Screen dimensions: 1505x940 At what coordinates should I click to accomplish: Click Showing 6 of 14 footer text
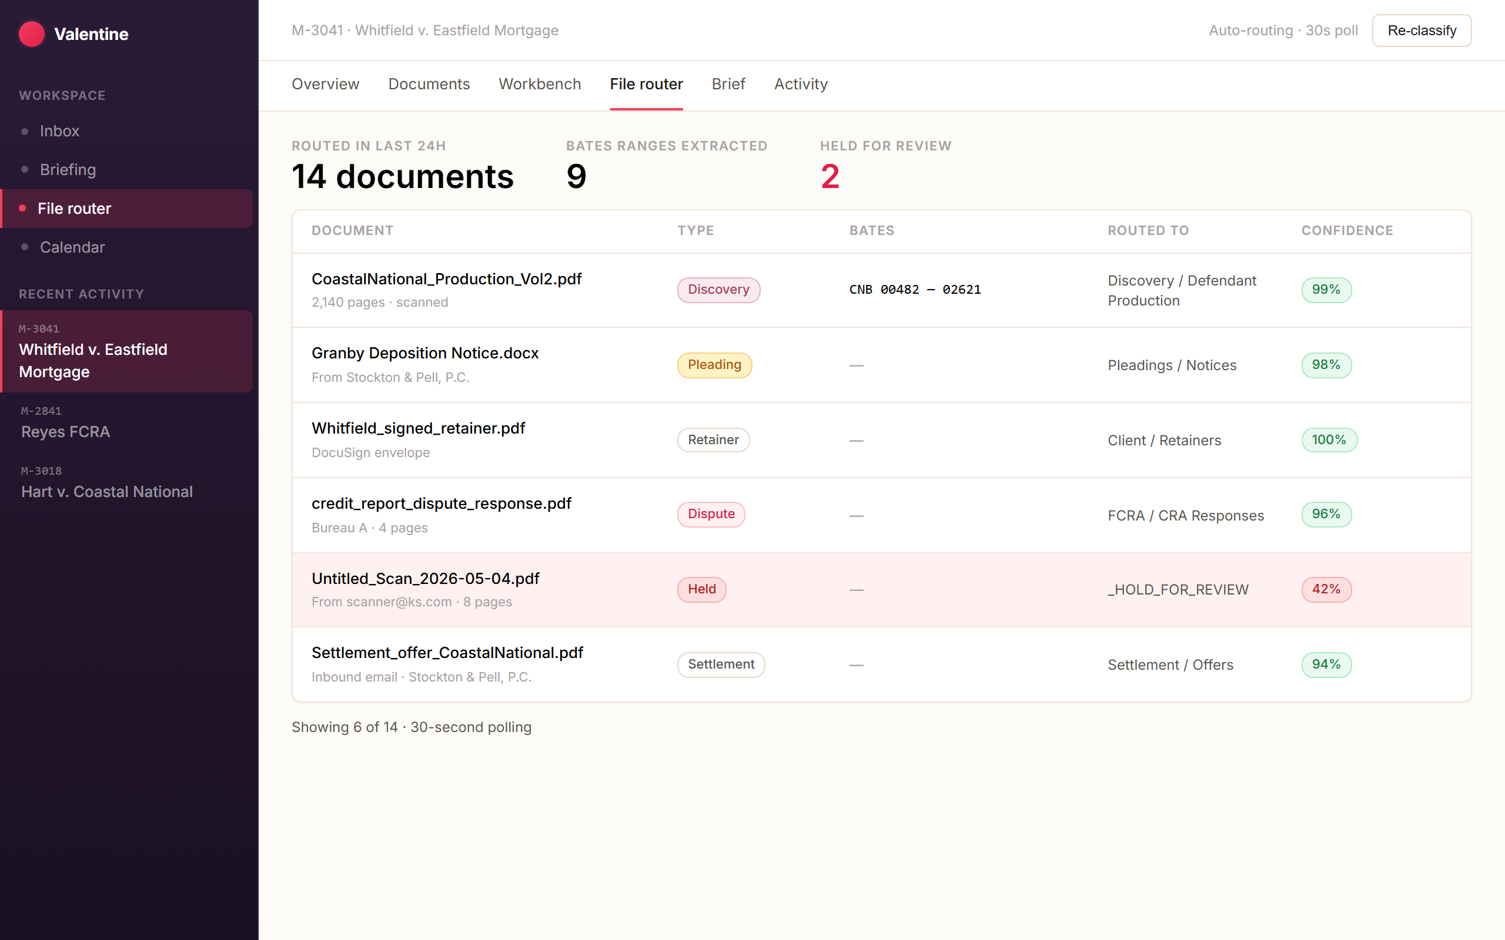(411, 727)
